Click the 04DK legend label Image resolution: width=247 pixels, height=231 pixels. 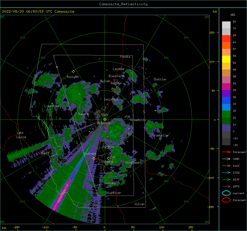236,159
